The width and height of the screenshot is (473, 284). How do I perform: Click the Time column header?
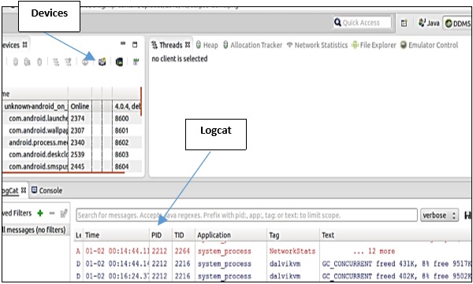[116, 235]
